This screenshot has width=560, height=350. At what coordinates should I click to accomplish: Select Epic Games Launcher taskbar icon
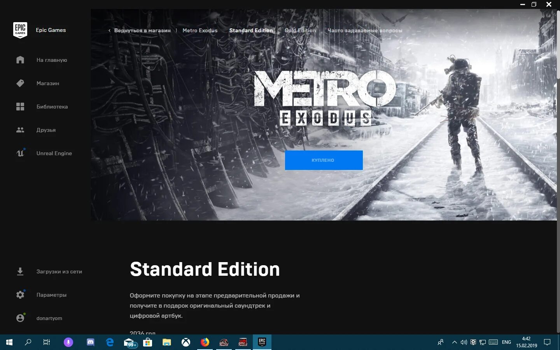[262, 342]
